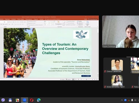Switch to the Zoom taskbar button
The image size is (139, 103).
[24, 100]
